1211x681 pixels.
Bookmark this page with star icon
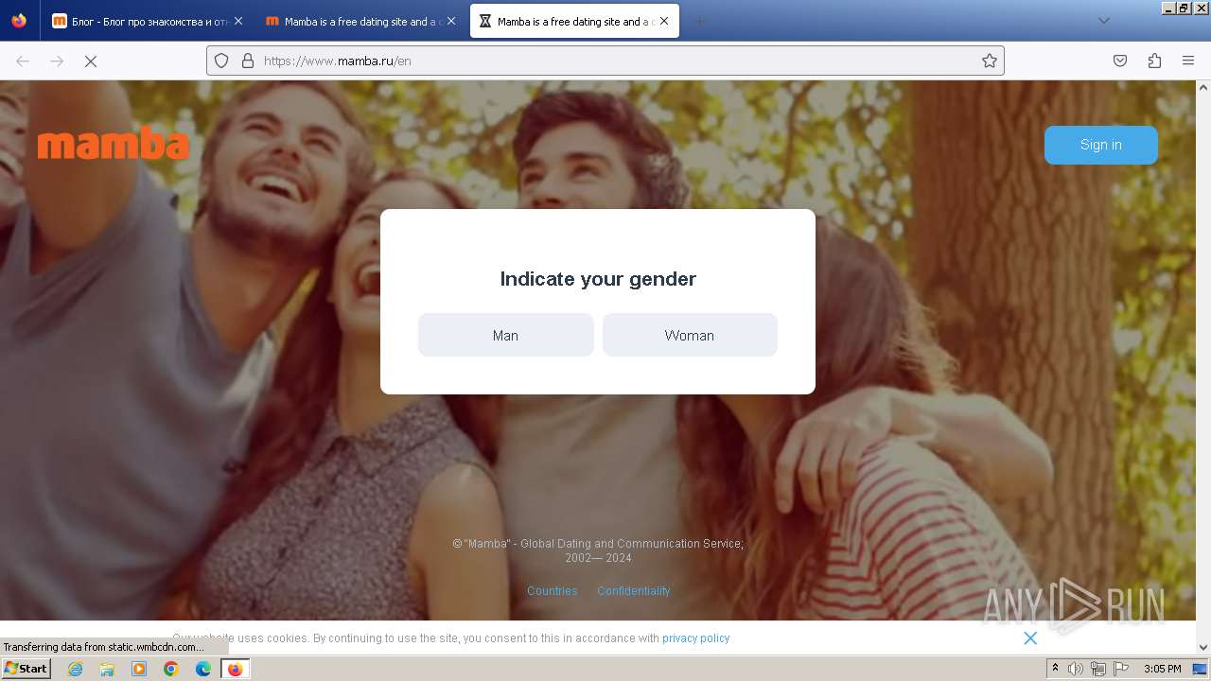(990, 61)
